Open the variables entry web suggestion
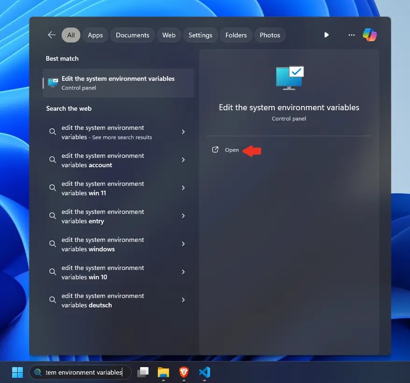 click(x=118, y=216)
